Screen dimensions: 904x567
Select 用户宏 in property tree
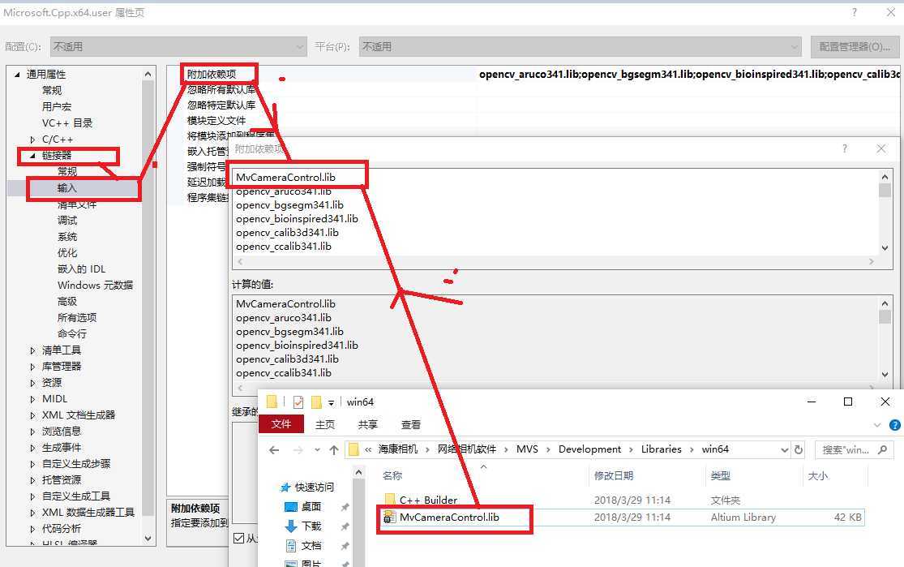point(57,107)
